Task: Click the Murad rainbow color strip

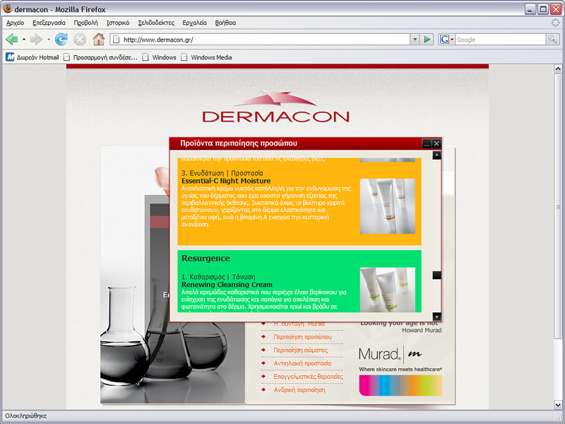Action: click(x=400, y=385)
